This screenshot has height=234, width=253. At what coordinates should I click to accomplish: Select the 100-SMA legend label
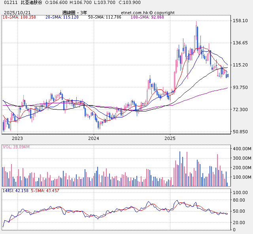[x=139, y=17]
